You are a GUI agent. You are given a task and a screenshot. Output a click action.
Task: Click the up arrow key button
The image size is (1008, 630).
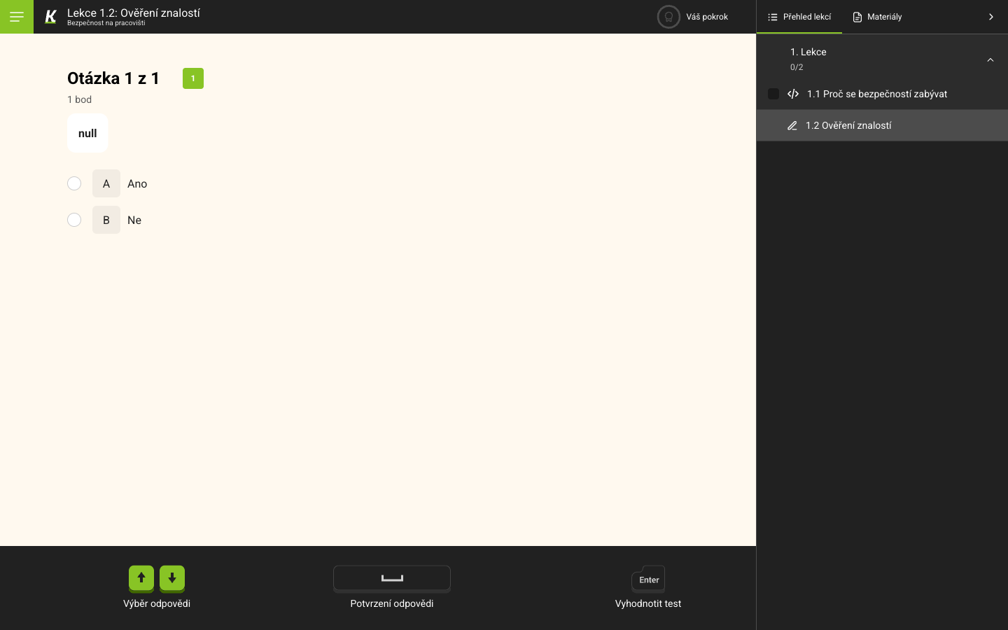coord(141,578)
